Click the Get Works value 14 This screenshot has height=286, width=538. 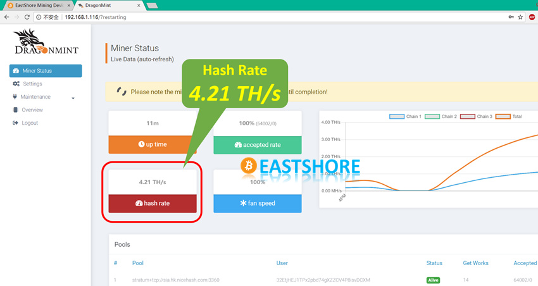coord(466,280)
